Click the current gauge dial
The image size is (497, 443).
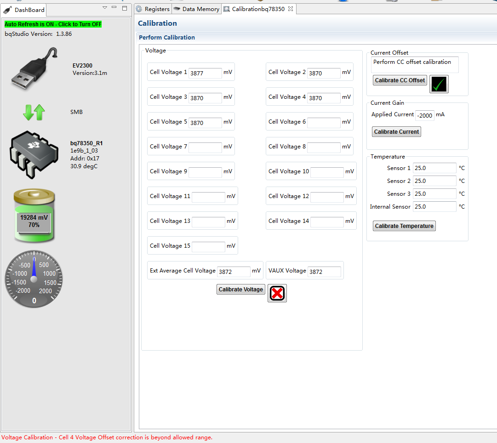(x=34, y=279)
